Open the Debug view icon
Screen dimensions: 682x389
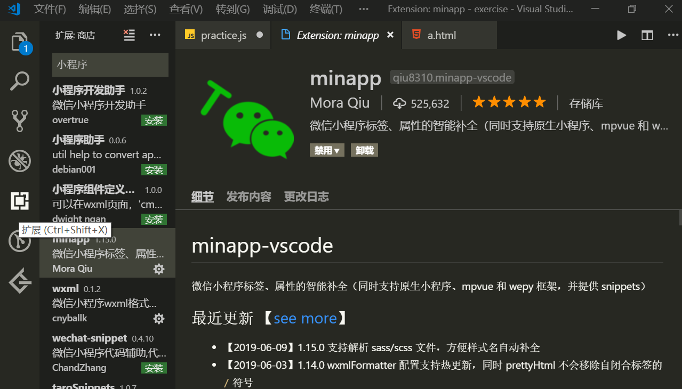point(20,161)
